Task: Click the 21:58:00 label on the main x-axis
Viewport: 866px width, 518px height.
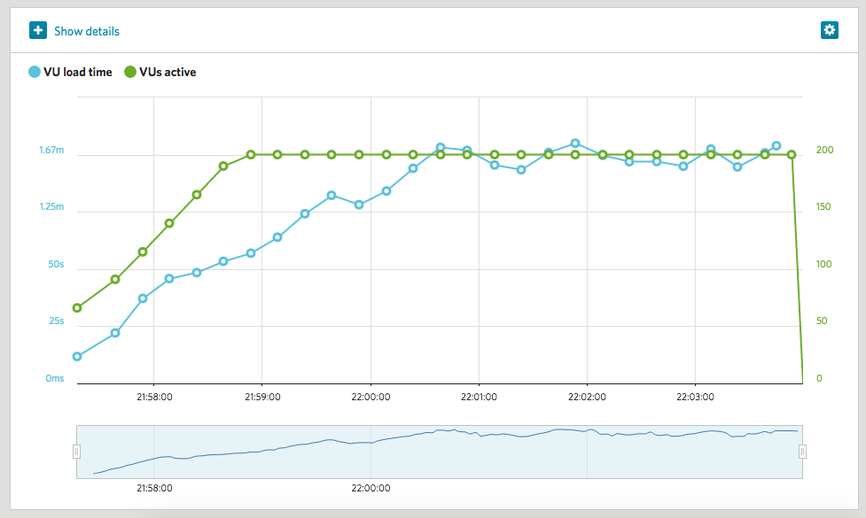Action: (x=153, y=397)
